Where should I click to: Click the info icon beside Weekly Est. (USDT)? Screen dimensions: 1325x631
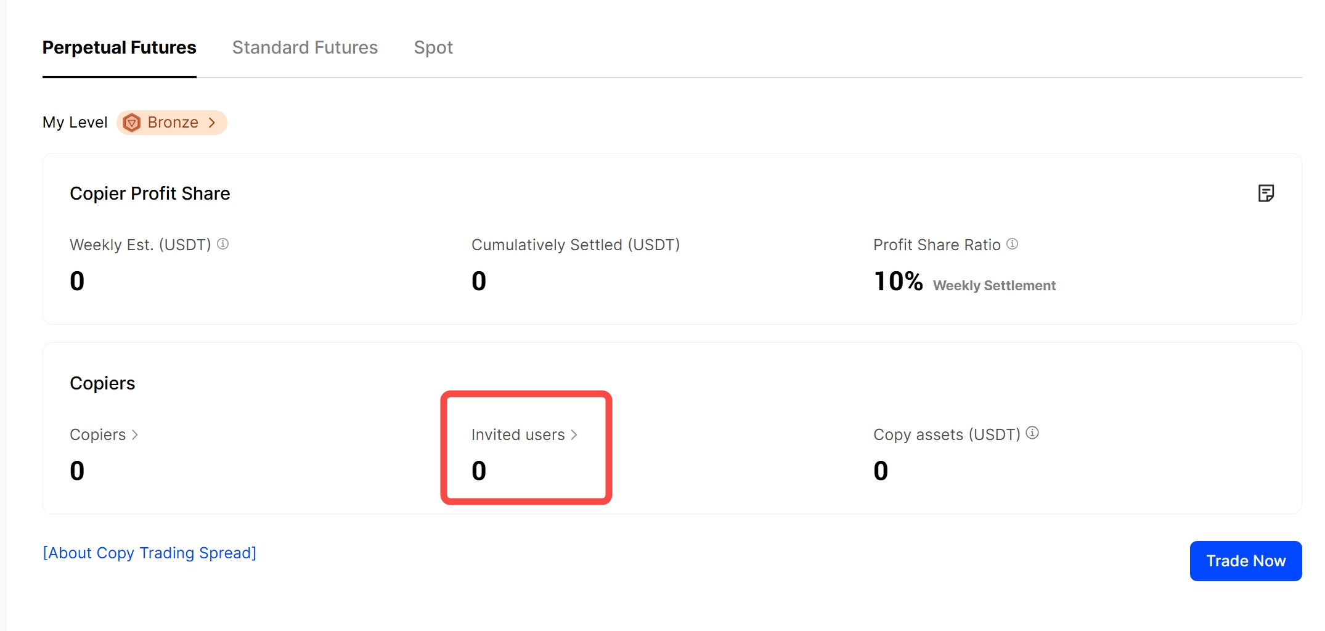pyautogui.click(x=223, y=244)
